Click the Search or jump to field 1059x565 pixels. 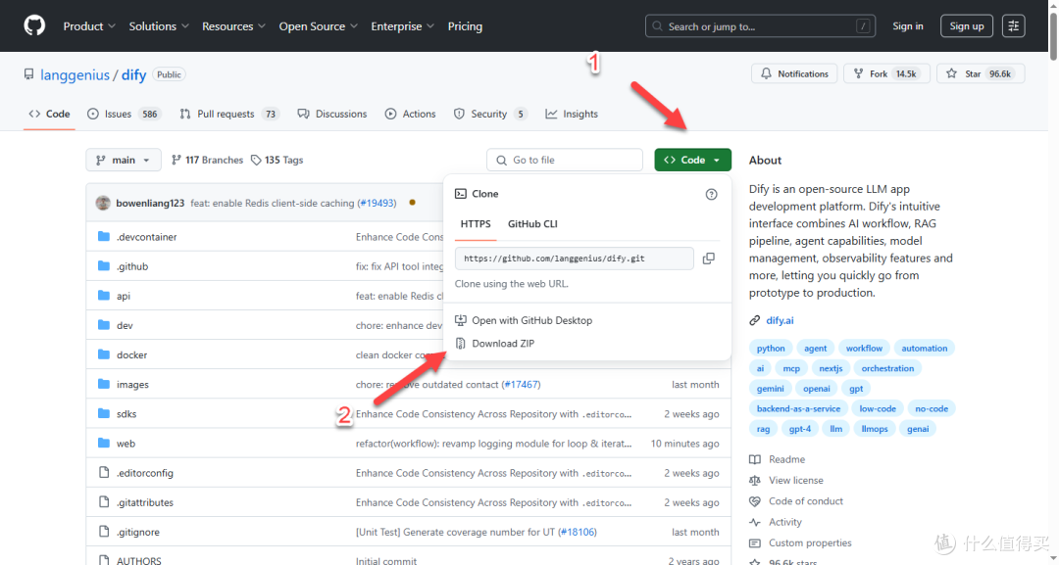761,26
